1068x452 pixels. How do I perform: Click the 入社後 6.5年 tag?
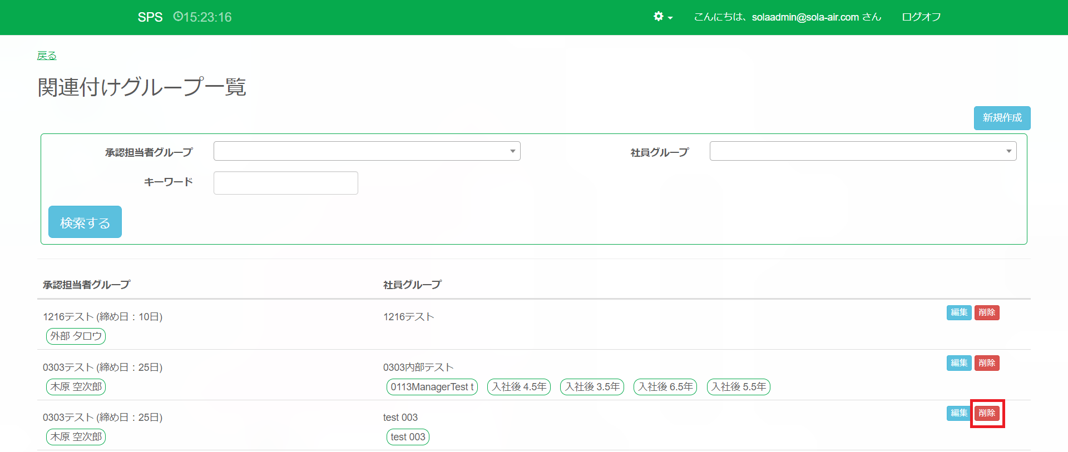[x=665, y=387]
